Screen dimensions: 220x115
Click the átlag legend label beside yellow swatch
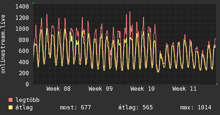24,108
